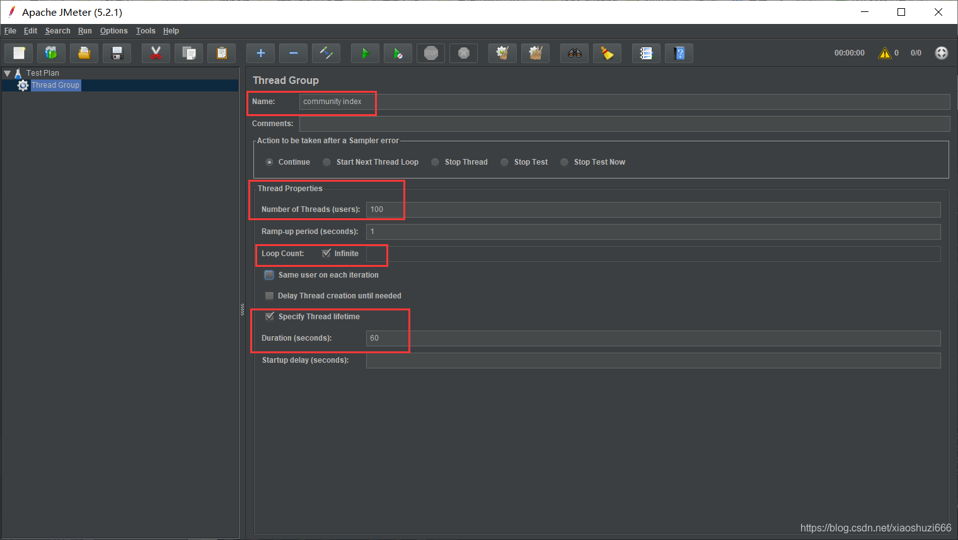
Task: Expand all nodes with plus icon
Action: (261, 53)
